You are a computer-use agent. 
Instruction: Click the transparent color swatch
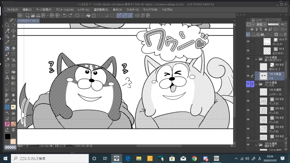click(x=11, y=147)
